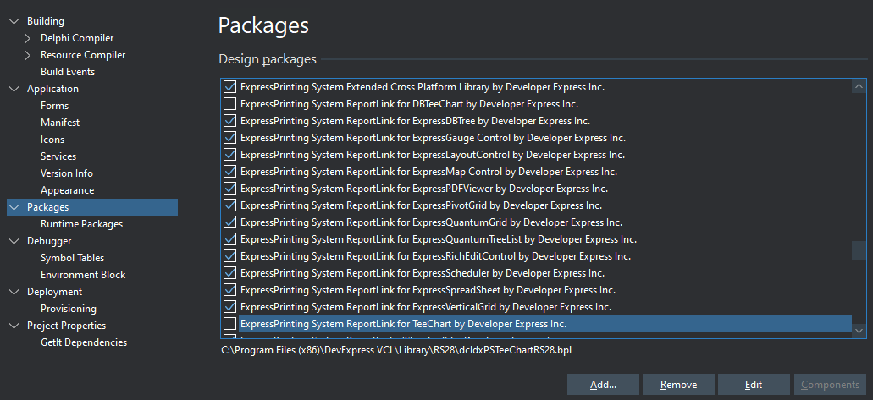This screenshot has width=873, height=400.
Task: Click the Components button
Action: (x=830, y=385)
